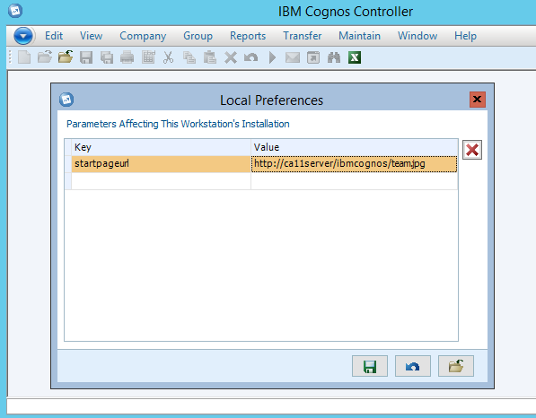Image resolution: width=536 pixels, height=418 pixels.
Task: Click the New document toolbar icon
Action: (24, 57)
